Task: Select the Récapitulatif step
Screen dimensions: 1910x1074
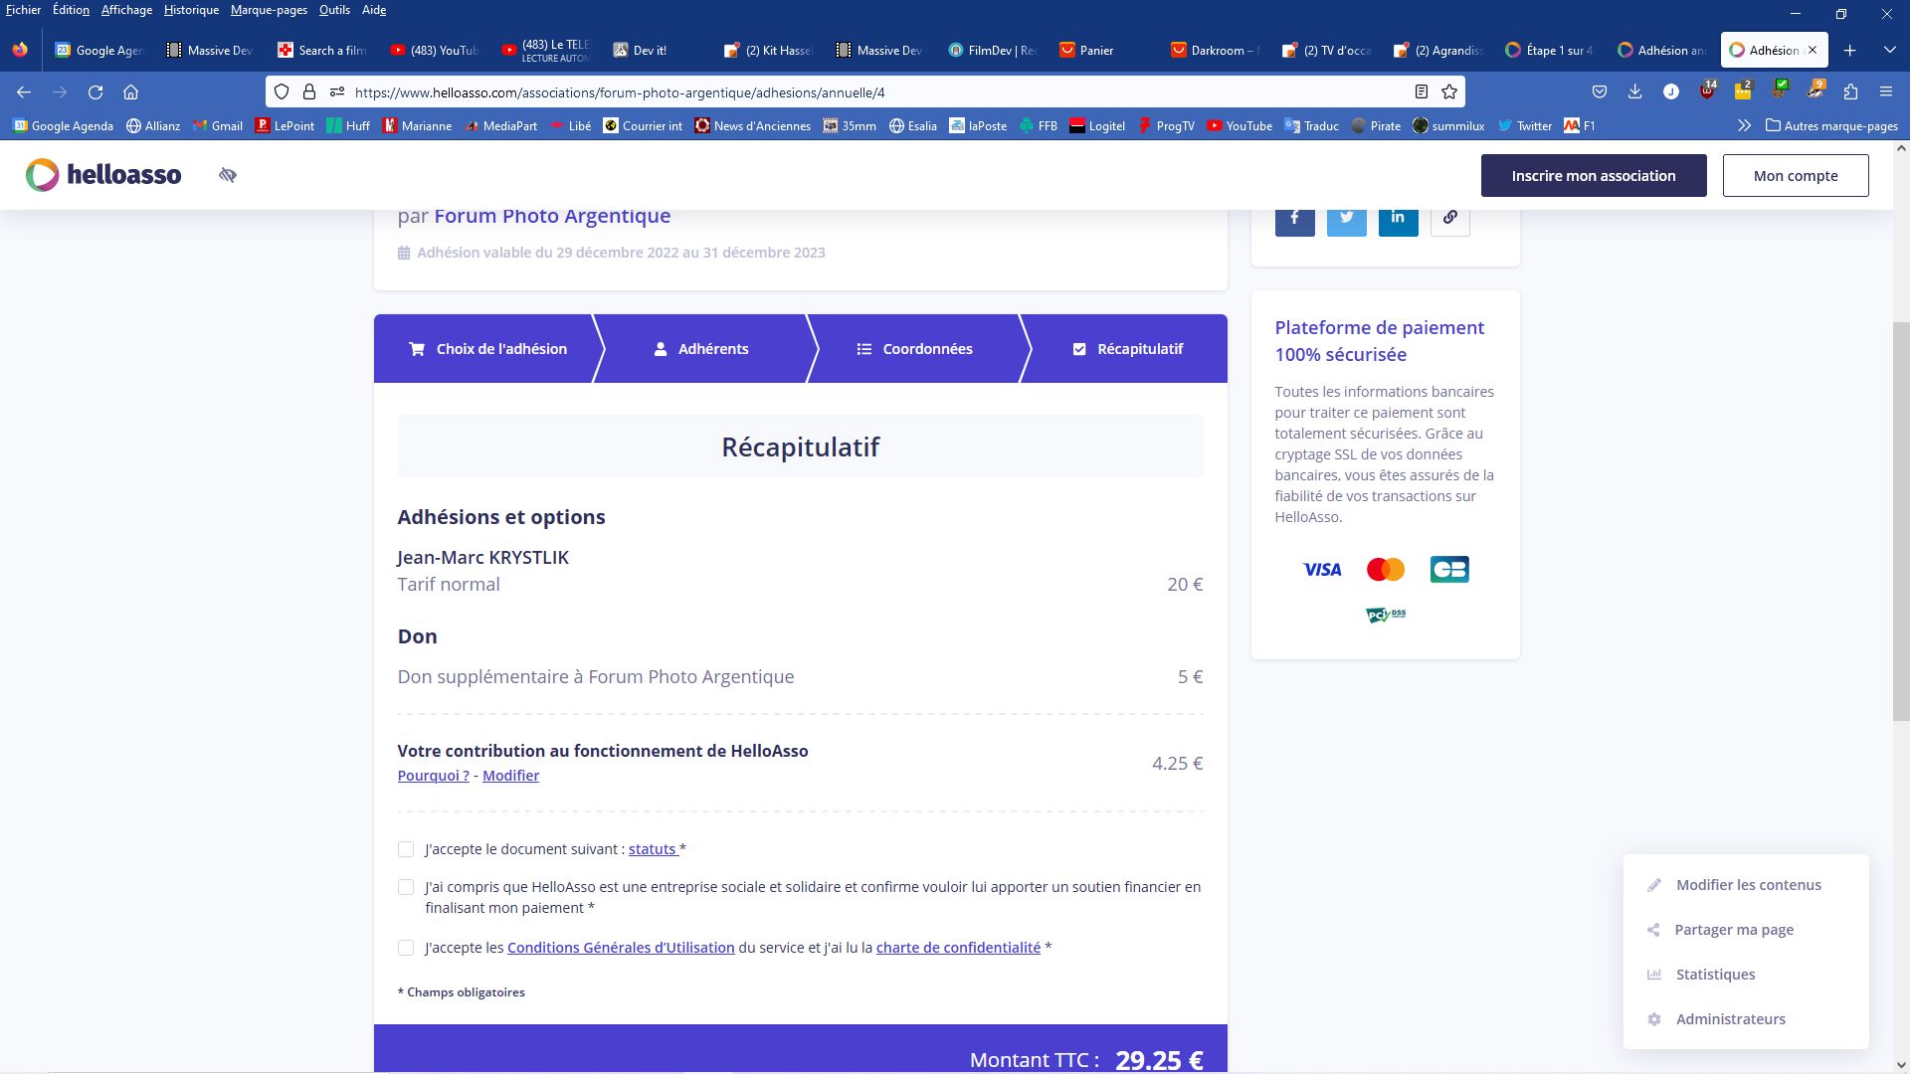Action: (x=1128, y=349)
